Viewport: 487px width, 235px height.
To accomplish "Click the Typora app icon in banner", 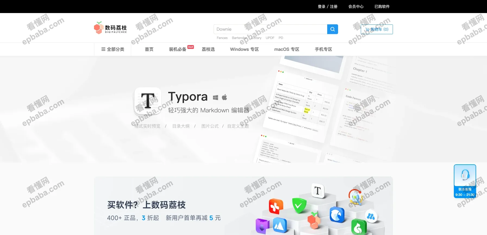I will [148, 101].
